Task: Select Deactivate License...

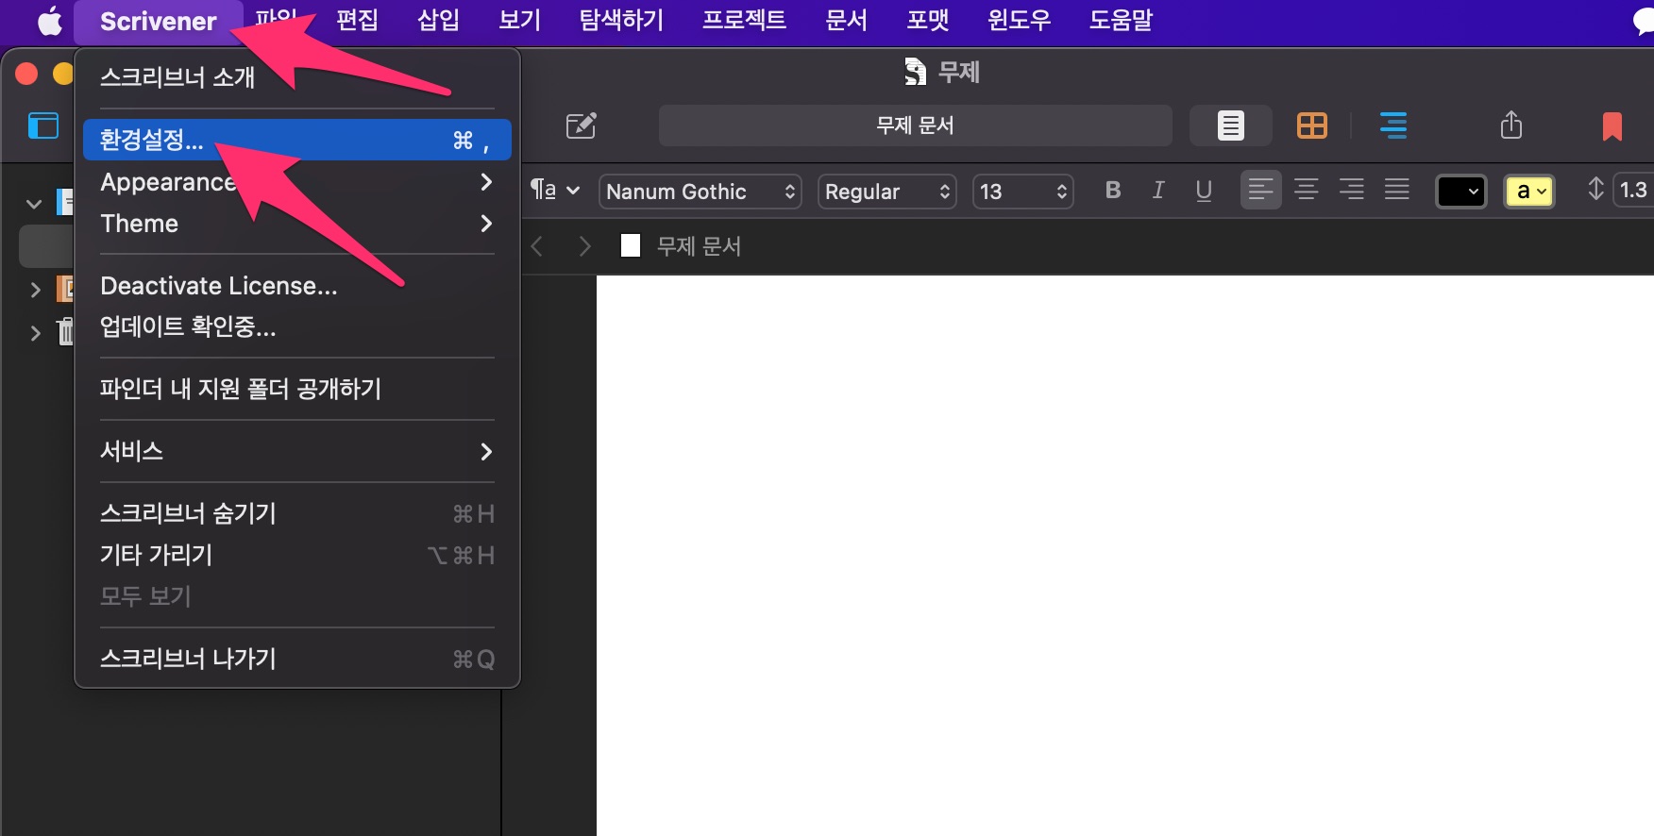Action: tap(296, 286)
